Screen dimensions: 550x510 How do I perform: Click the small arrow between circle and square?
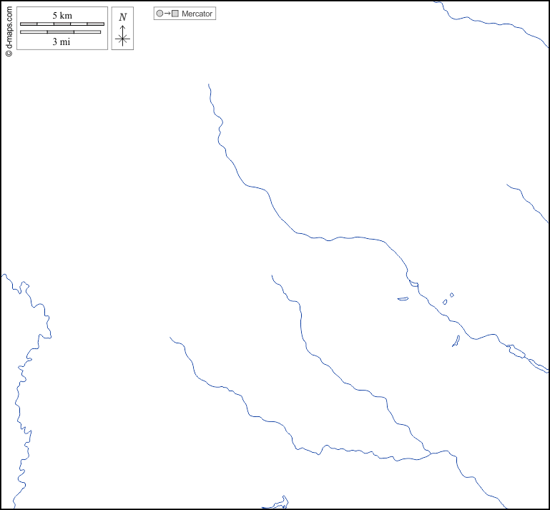[167, 14]
